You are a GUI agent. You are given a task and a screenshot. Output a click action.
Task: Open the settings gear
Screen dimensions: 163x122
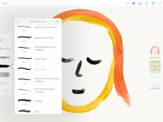[x=153, y=3]
